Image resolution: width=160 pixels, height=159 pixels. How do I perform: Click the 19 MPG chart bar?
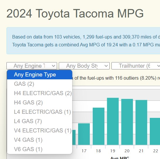pyautogui.click(x=113, y=121)
